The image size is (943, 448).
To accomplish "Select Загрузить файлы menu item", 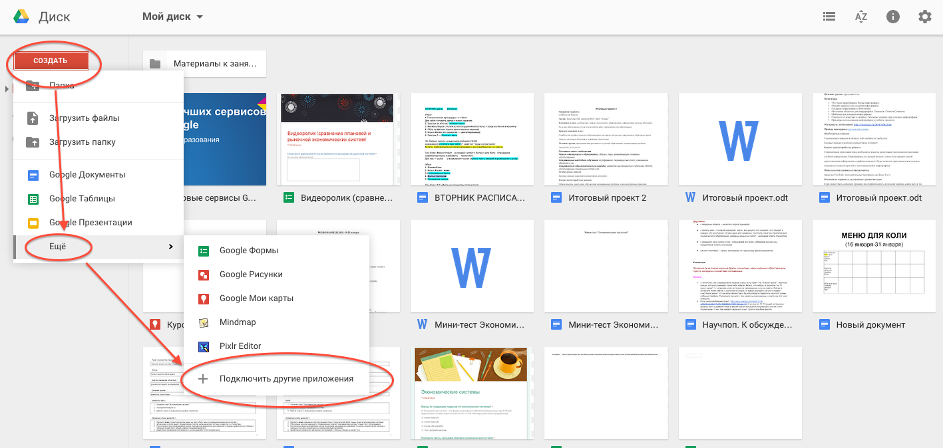I will (x=98, y=118).
